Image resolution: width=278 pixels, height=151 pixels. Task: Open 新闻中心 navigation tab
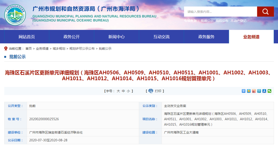pos(117,37)
